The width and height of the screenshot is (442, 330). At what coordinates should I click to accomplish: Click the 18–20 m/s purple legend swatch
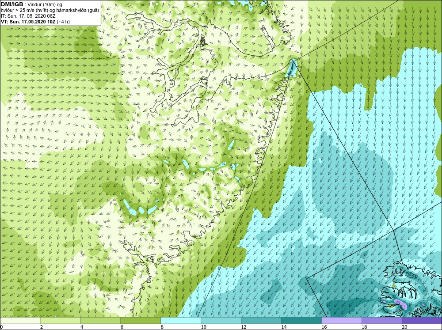(382, 321)
